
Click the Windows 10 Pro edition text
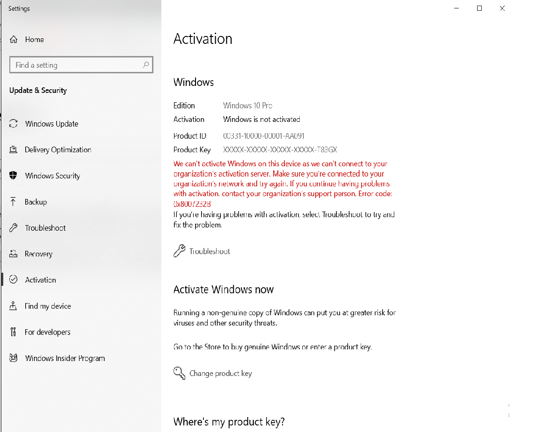click(x=247, y=105)
